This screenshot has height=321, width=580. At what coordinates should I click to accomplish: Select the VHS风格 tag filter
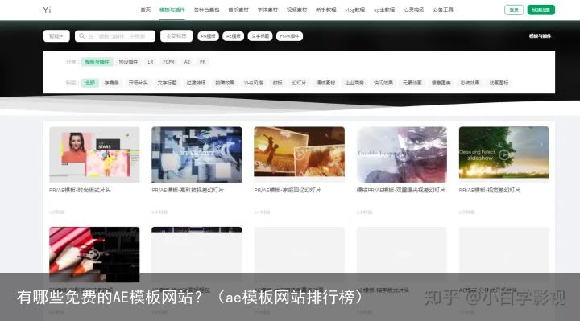(x=254, y=83)
